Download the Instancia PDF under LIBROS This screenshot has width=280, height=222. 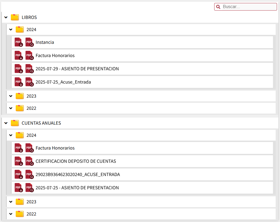[18, 42]
